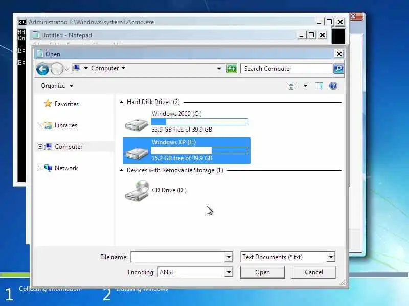Collapse the Hard Disk Drives group
This screenshot has width=409, height=306.
point(121,102)
